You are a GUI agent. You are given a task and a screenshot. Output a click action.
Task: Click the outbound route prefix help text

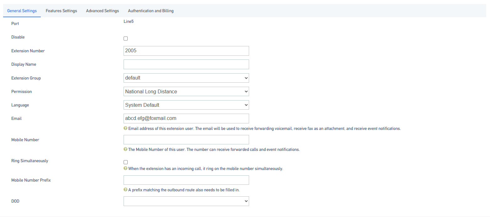click(x=184, y=190)
